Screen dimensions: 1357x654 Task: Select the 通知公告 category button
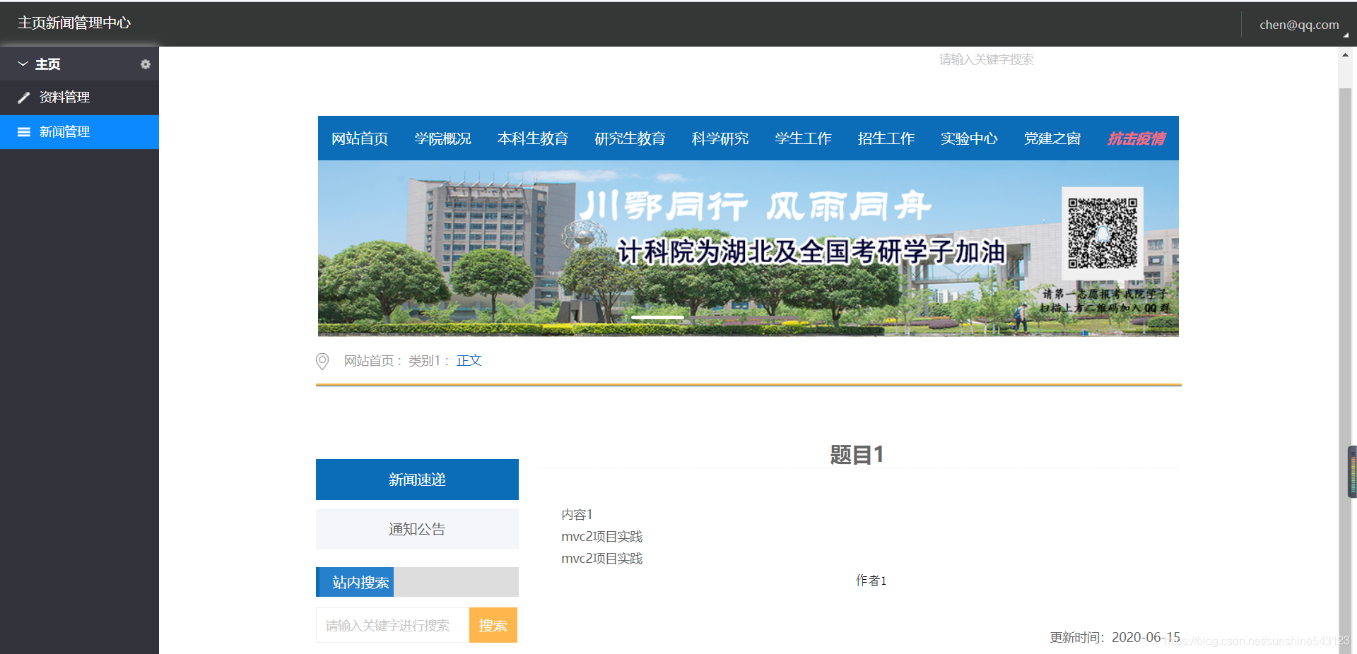click(417, 529)
